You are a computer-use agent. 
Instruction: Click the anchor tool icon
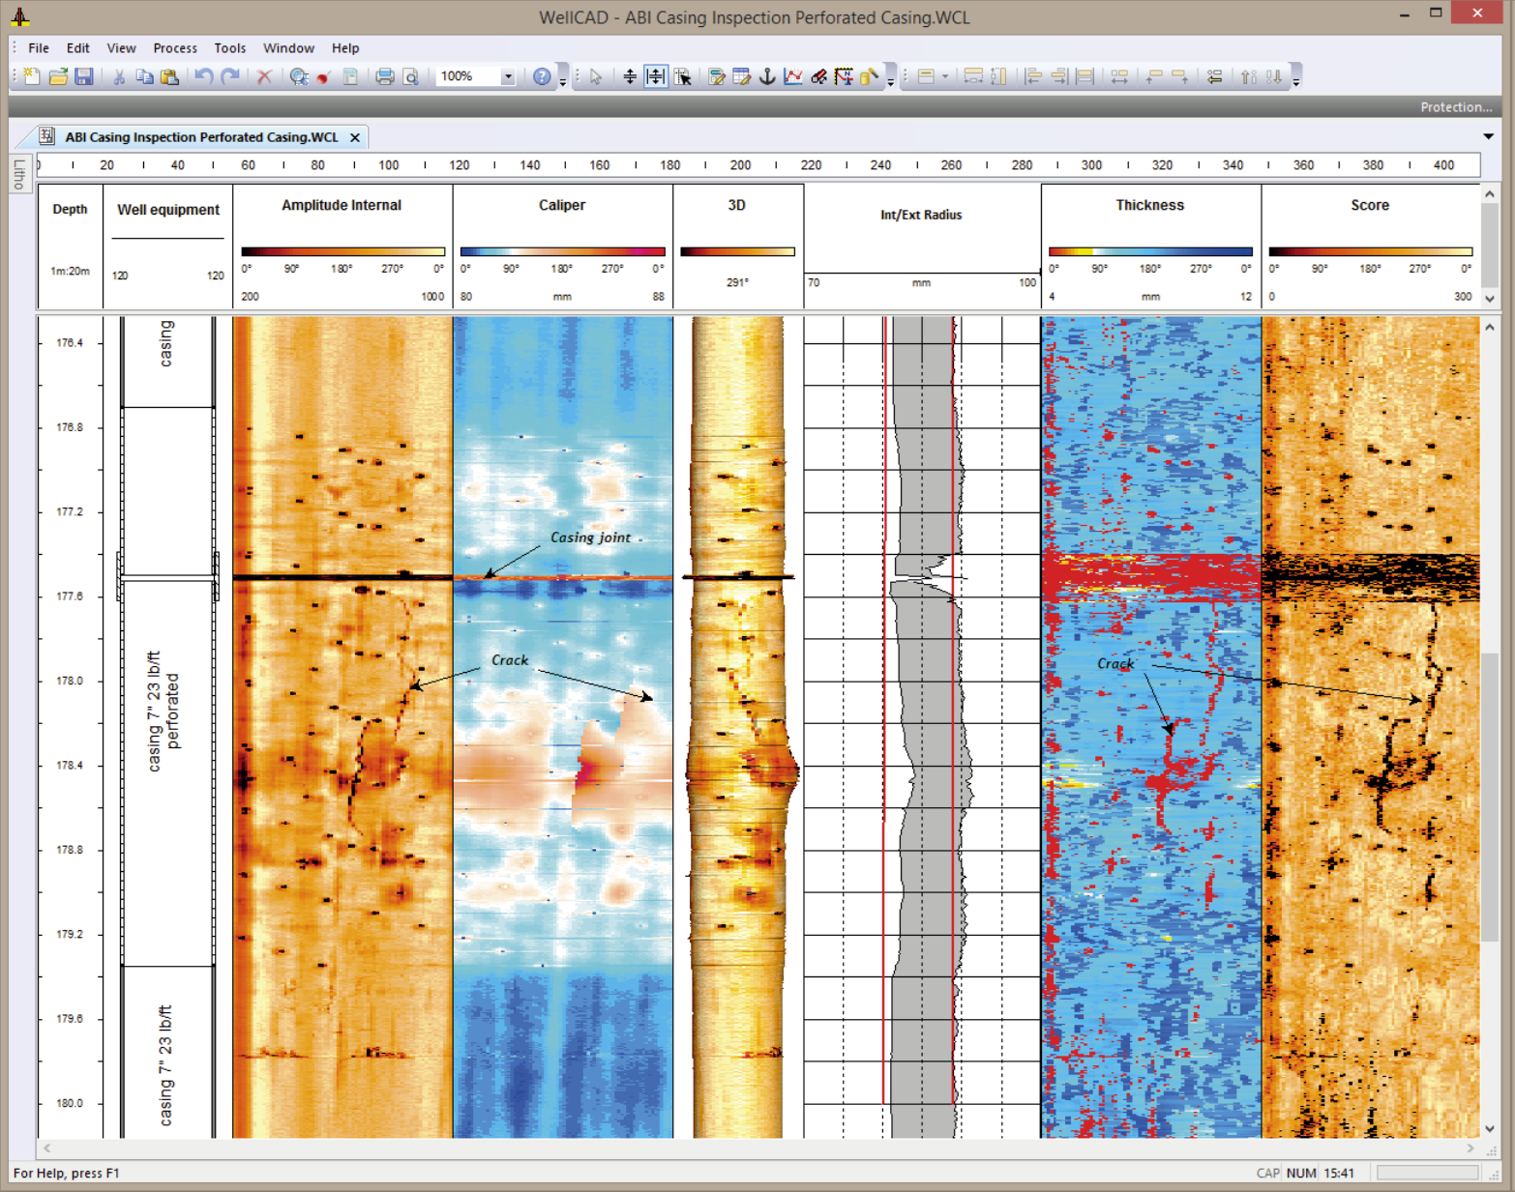[767, 76]
